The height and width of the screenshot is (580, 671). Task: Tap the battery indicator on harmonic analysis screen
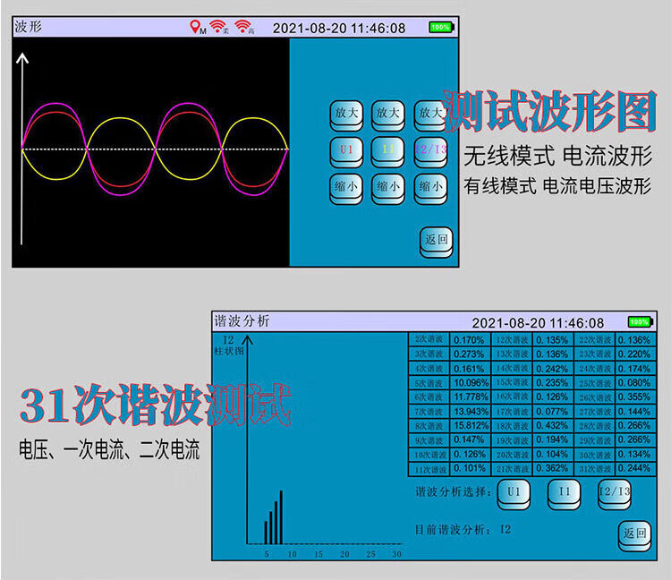(x=639, y=322)
